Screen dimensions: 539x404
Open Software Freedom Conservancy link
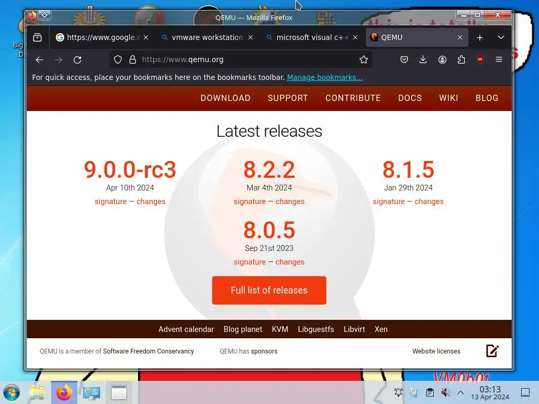148,351
